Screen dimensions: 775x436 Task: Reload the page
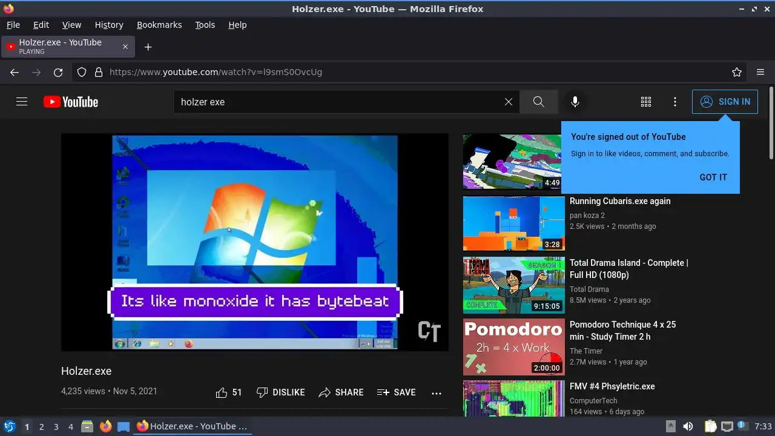click(x=58, y=72)
